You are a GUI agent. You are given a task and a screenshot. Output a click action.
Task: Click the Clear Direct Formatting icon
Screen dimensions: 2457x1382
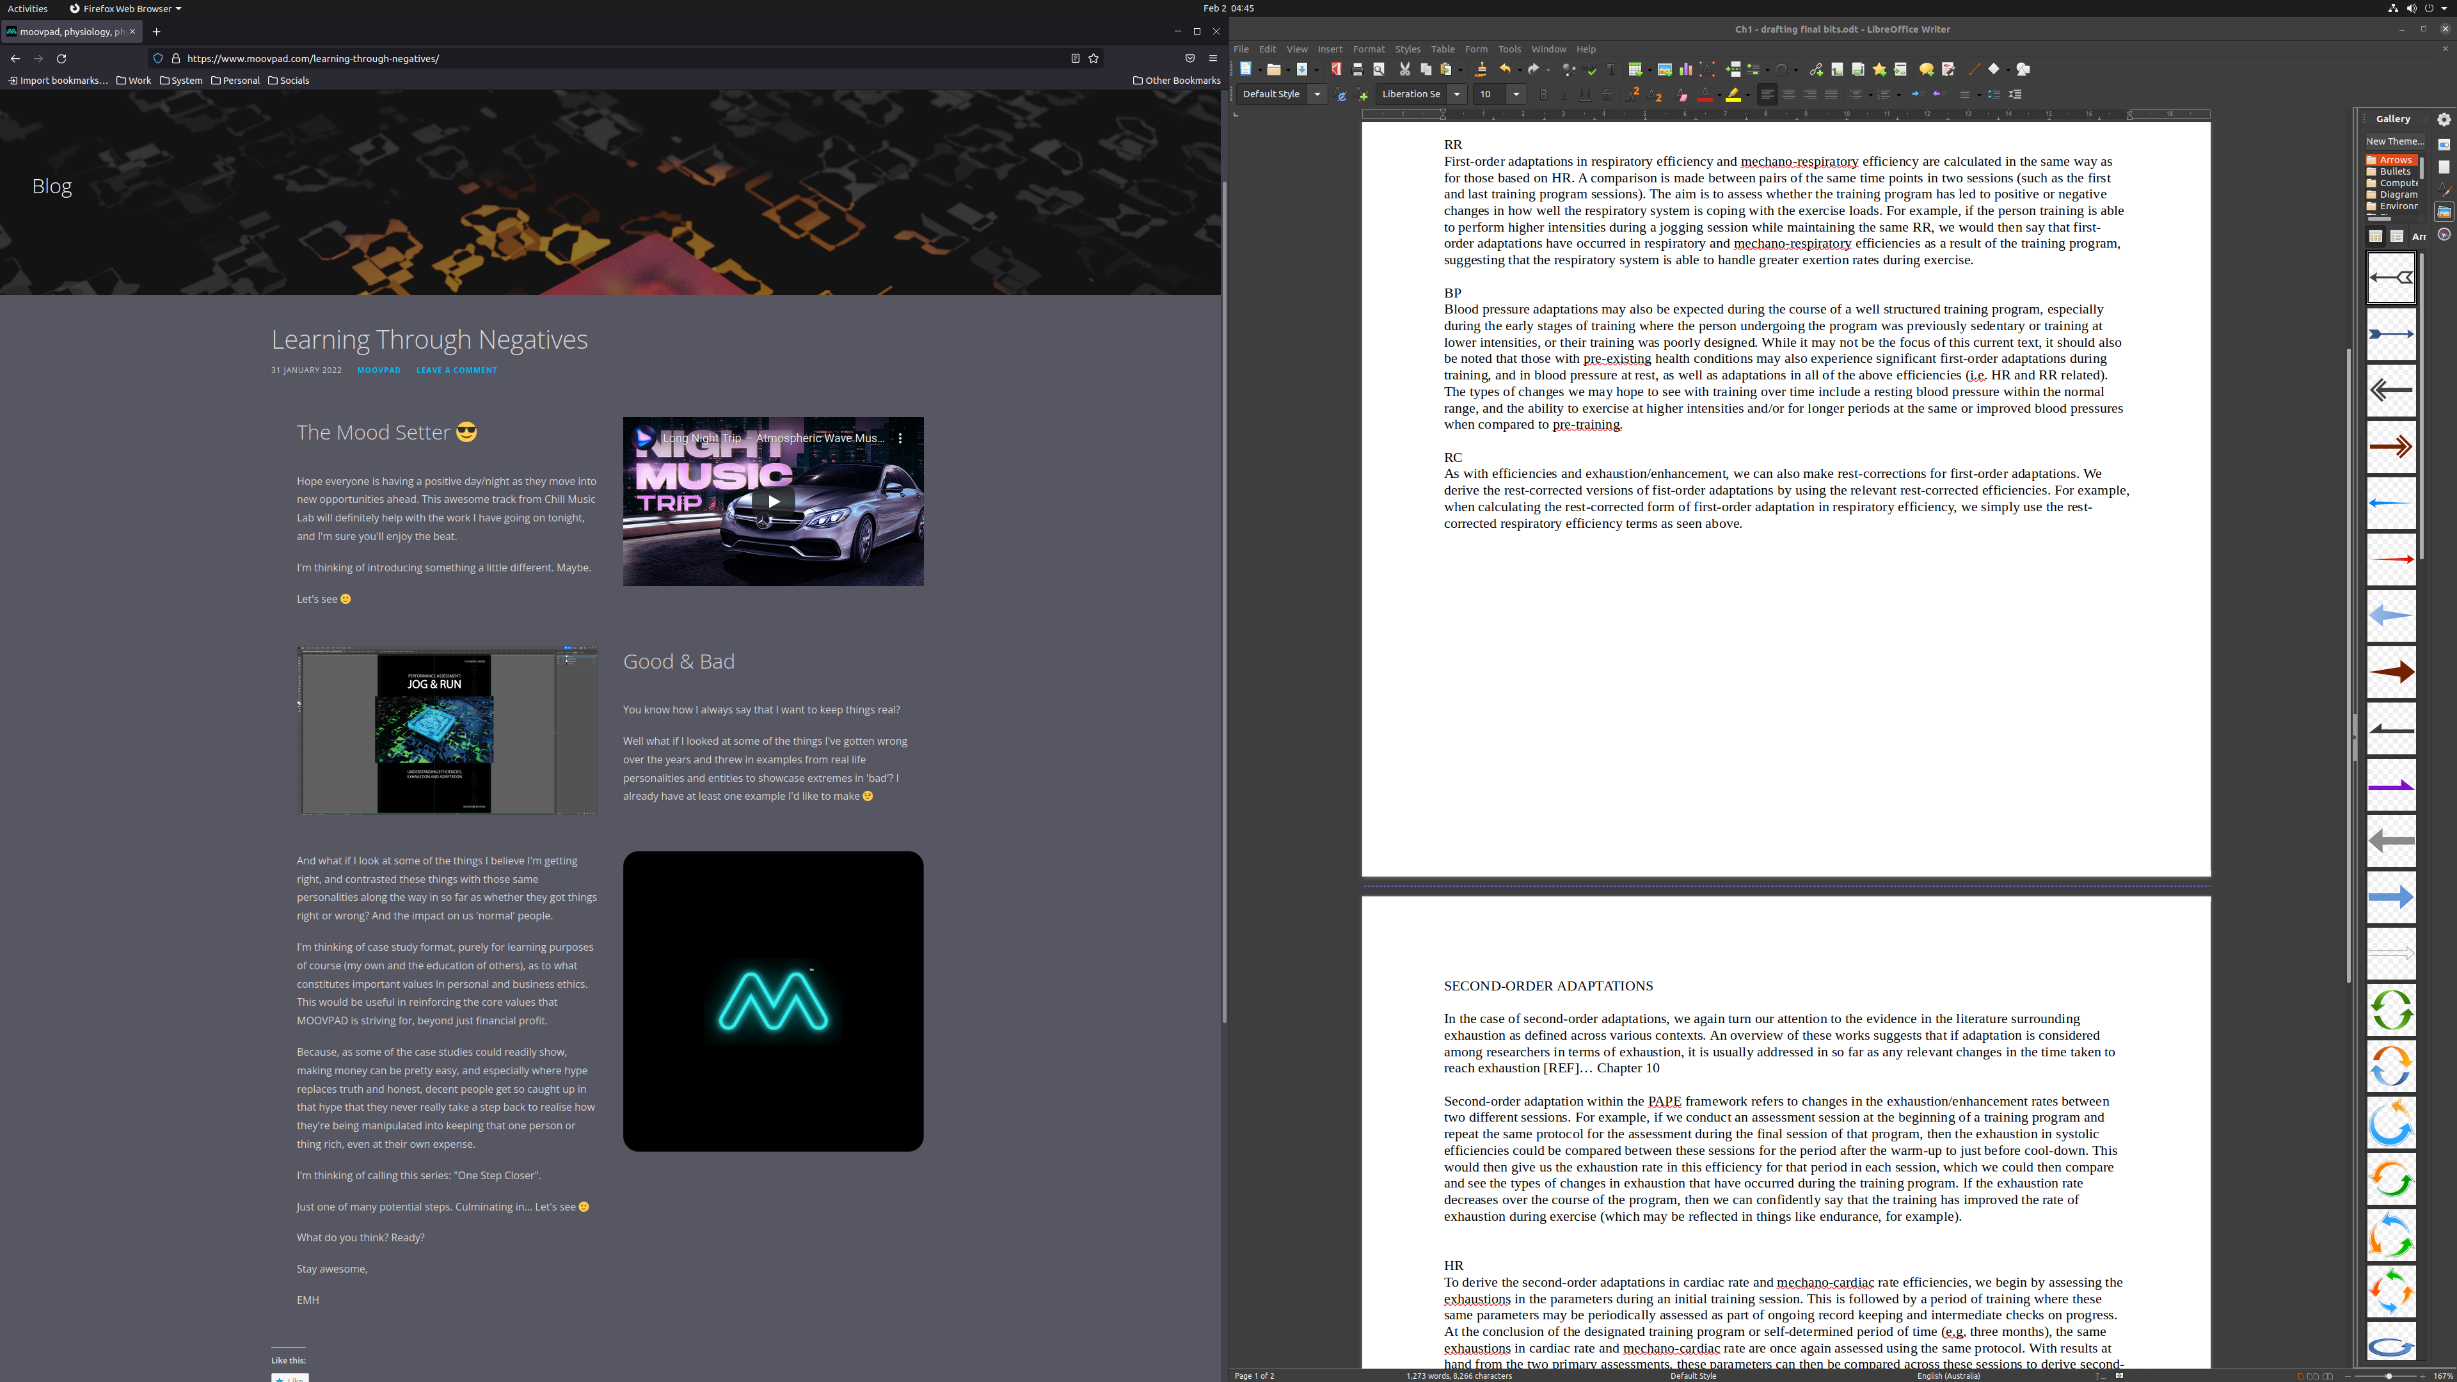coord(1682,95)
